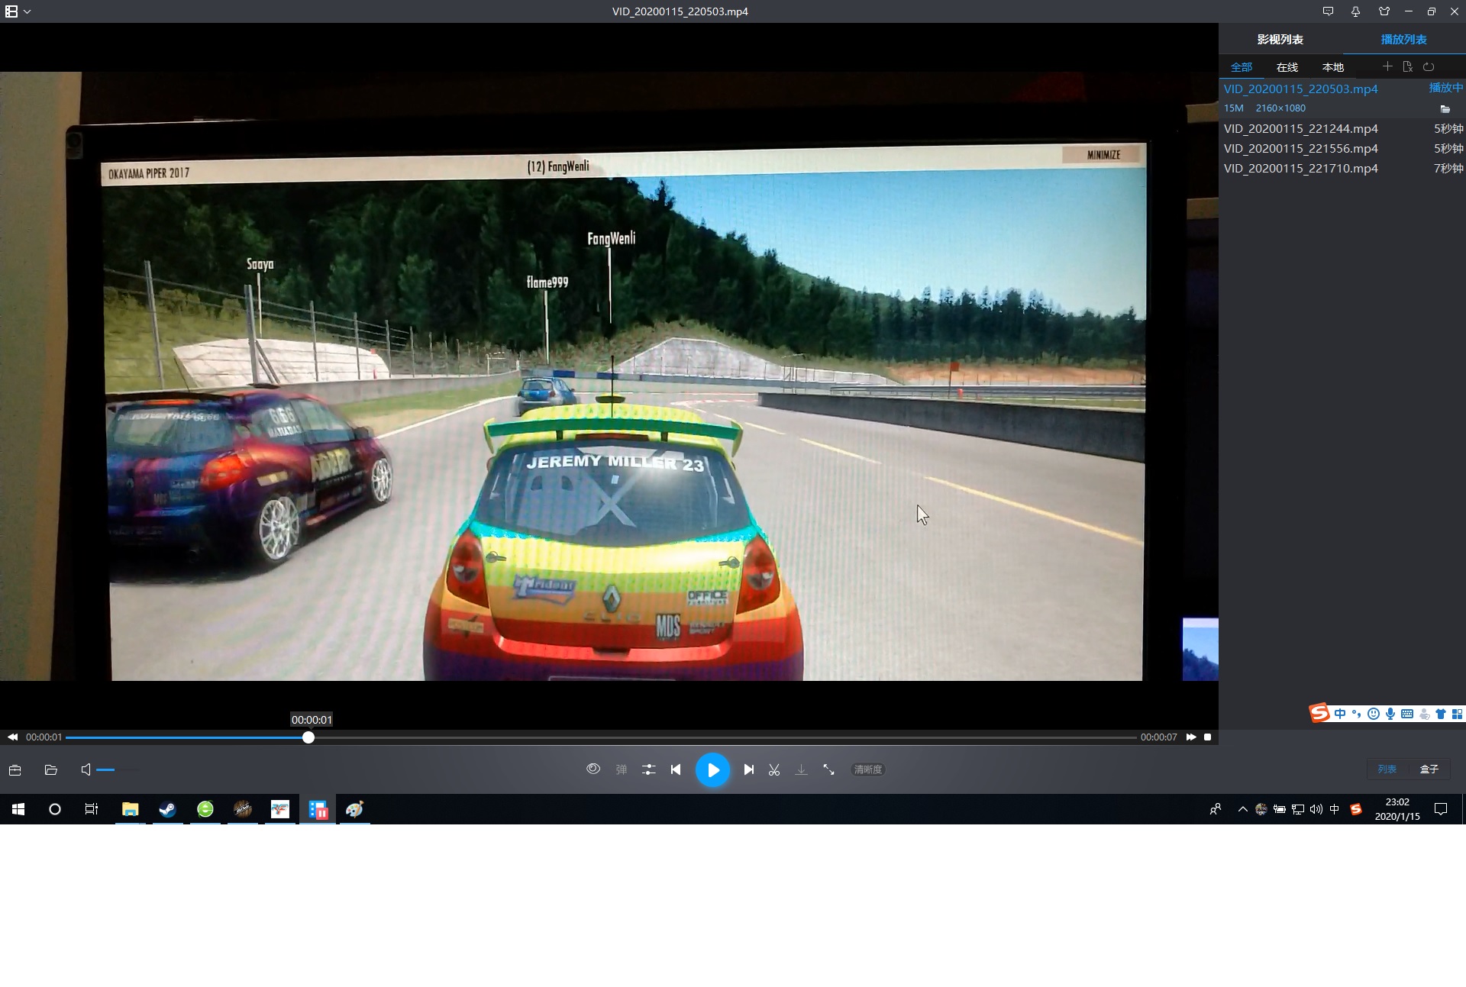Click the Sogou input method S logo
Screen dimensions: 1466x987
[1319, 713]
